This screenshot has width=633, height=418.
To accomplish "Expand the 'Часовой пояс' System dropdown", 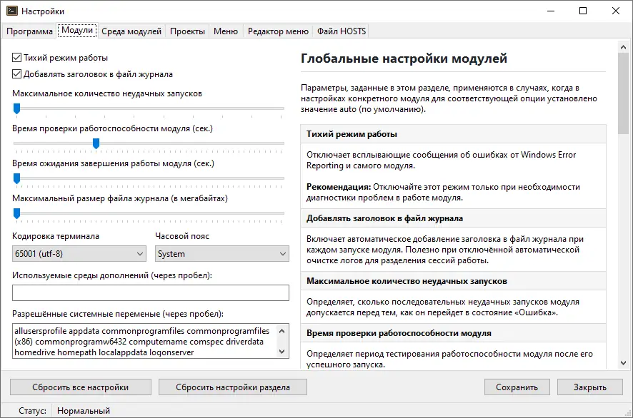I will click(221, 254).
